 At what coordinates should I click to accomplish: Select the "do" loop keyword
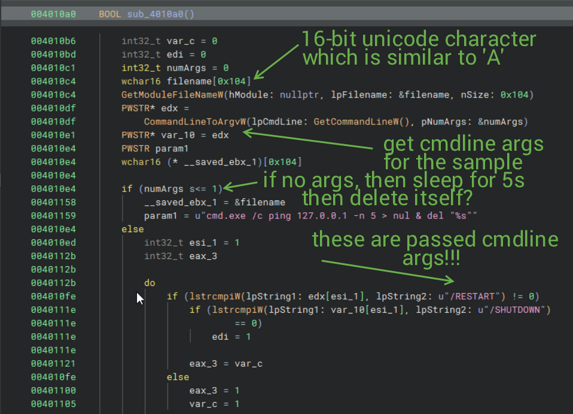pyautogui.click(x=150, y=282)
